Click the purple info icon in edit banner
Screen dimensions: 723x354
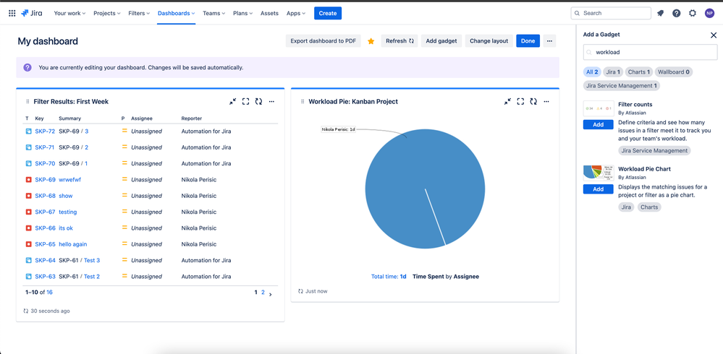tap(28, 67)
